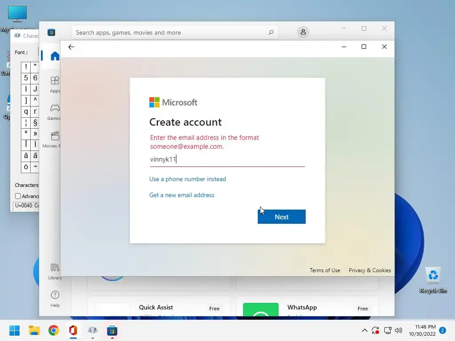Switch to Microsoft Store taskbar icon
This screenshot has height=341, width=455.
pos(112,330)
